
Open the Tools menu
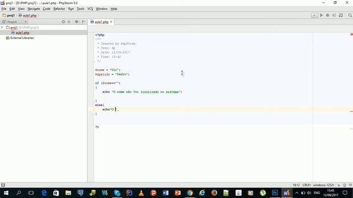[81, 9]
